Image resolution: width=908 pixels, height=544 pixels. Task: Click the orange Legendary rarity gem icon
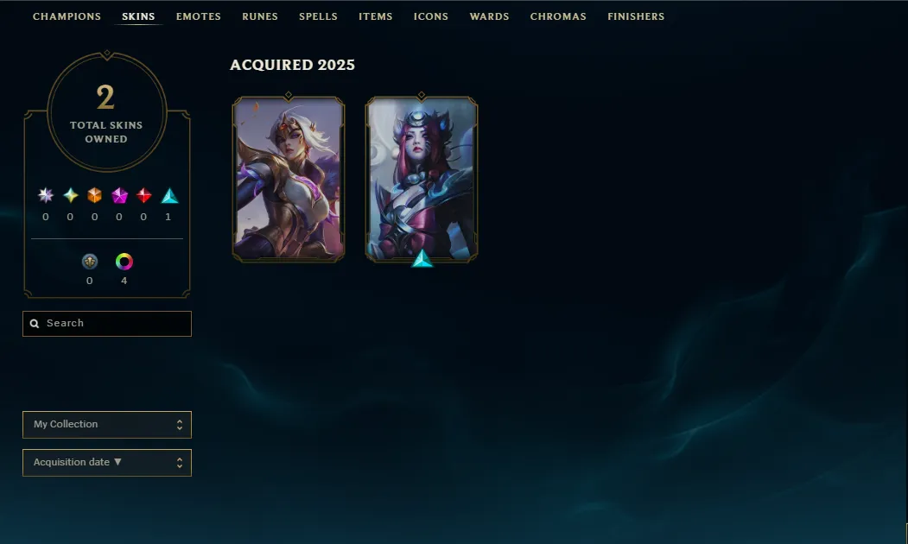pyautogui.click(x=94, y=196)
